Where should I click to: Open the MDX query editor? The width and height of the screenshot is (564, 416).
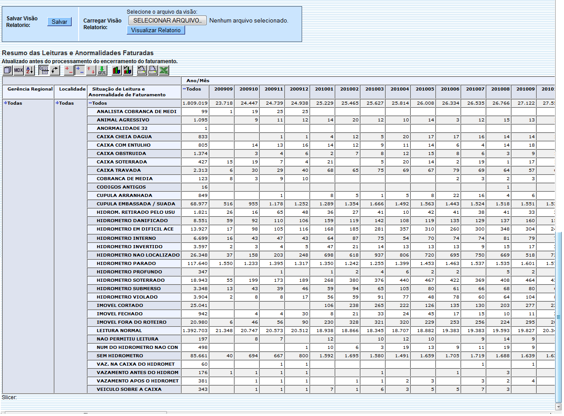(x=19, y=70)
